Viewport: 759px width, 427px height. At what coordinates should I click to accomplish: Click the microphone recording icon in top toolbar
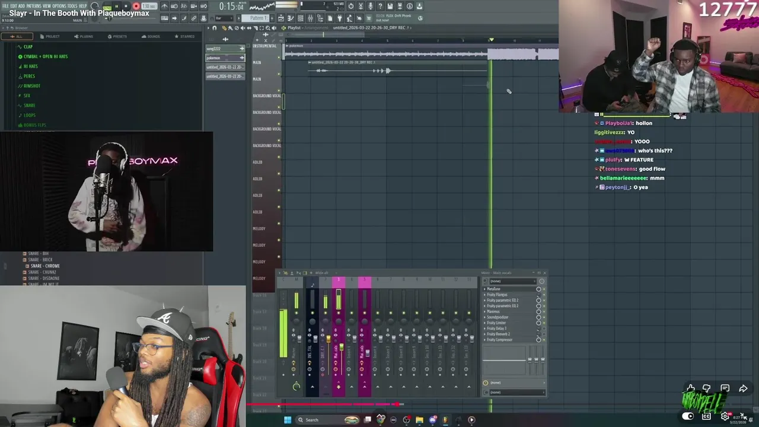(371, 6)
